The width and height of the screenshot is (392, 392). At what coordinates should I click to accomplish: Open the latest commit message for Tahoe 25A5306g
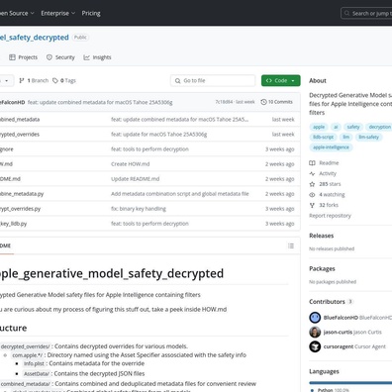(x=100, y=102)
